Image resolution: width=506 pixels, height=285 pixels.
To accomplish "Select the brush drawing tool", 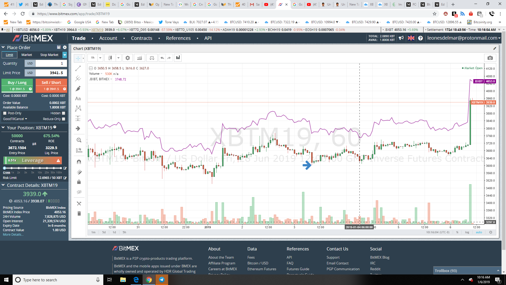I will tap(78, 88).
